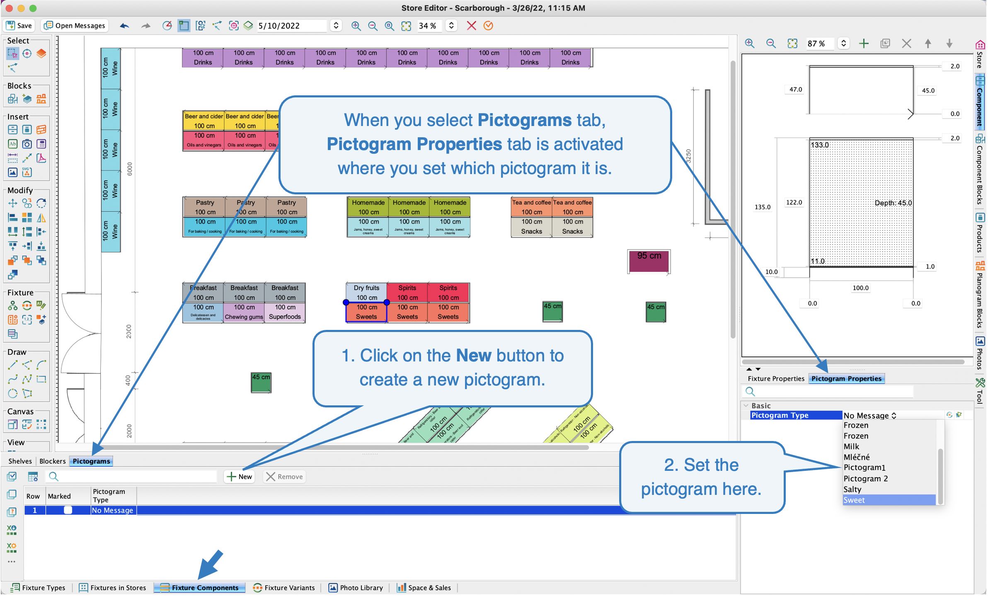Choose Pictogram1 from the list

tap(889, 468)
